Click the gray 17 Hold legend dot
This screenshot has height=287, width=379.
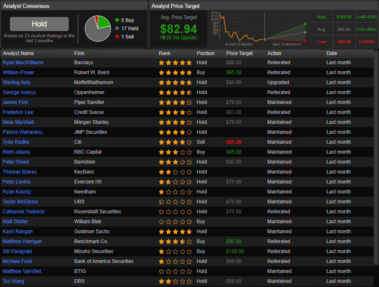click(117, 28)
